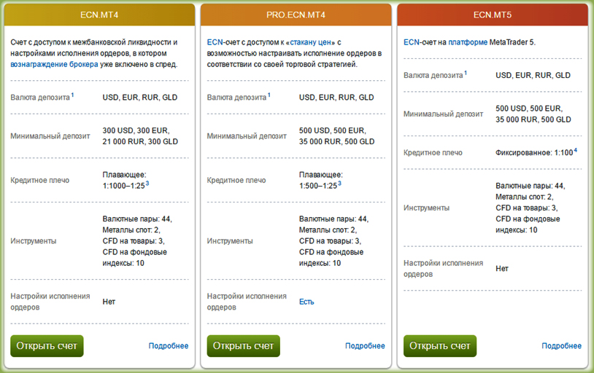Click the "Есть" order execution settings link

click(x=306, y=302)
